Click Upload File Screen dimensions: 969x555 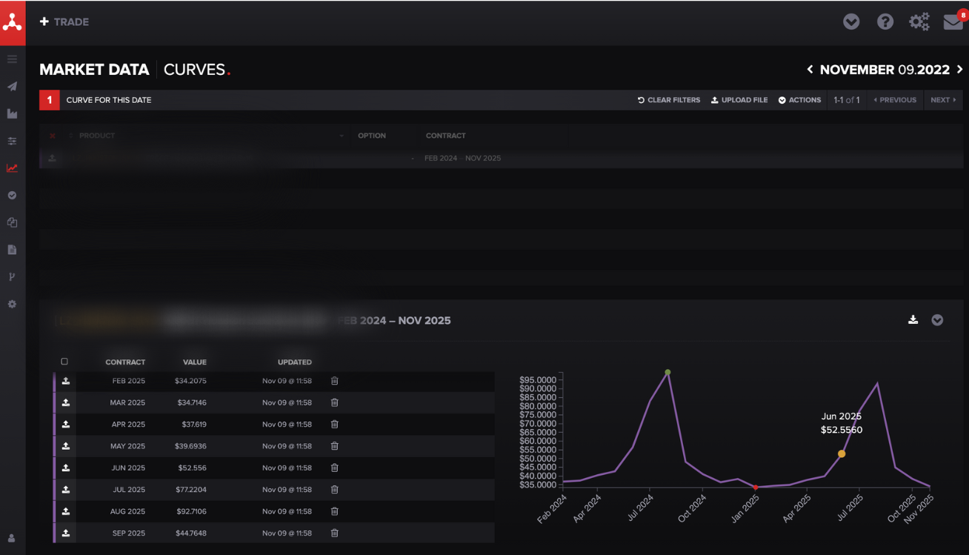click(x=739, y=100)
